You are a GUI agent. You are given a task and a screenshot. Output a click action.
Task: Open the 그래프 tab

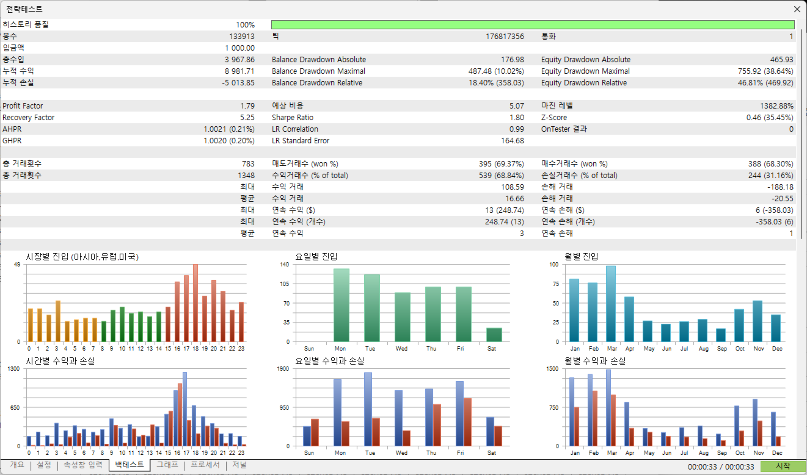point(167,465)
